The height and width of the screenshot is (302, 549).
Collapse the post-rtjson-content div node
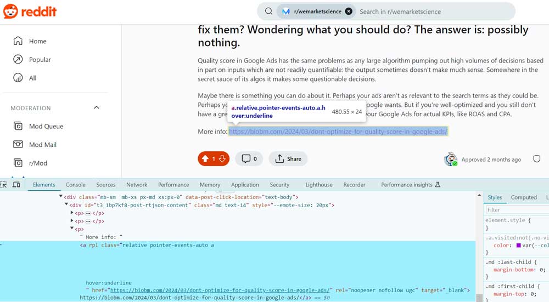(66, 205)
